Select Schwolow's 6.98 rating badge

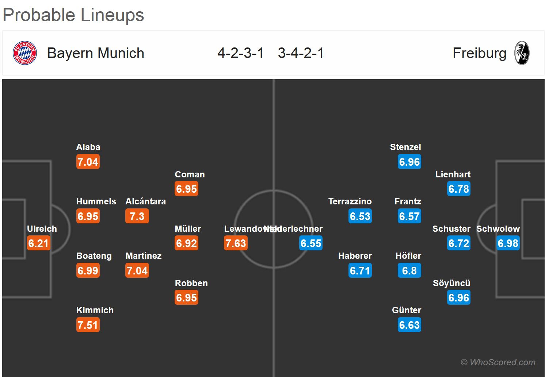pos(508,243)
